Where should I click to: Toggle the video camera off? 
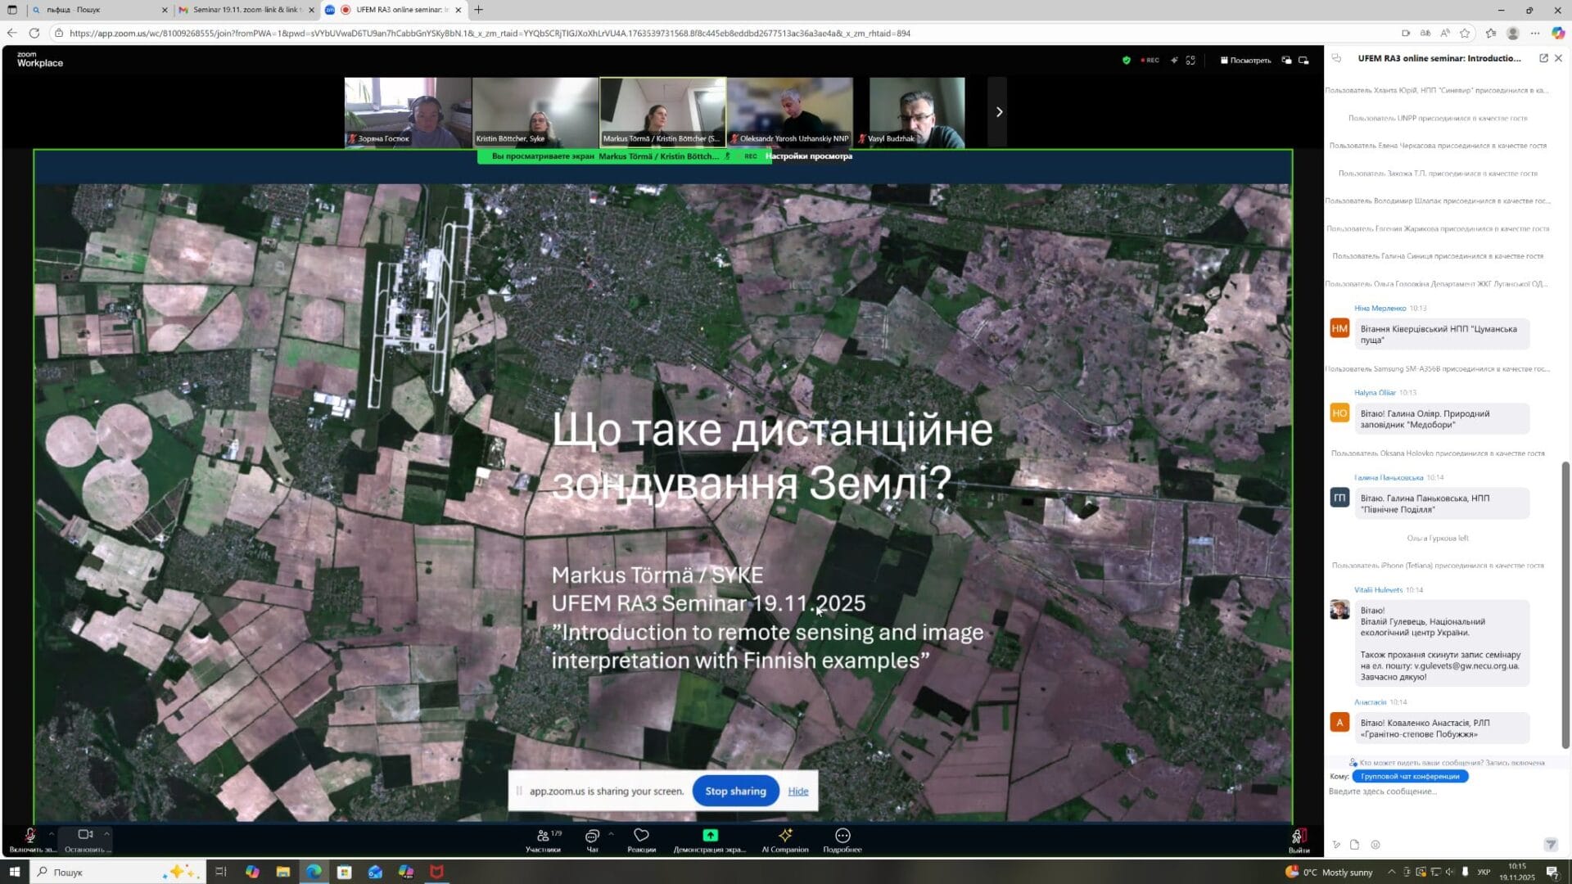coord(85,835)
